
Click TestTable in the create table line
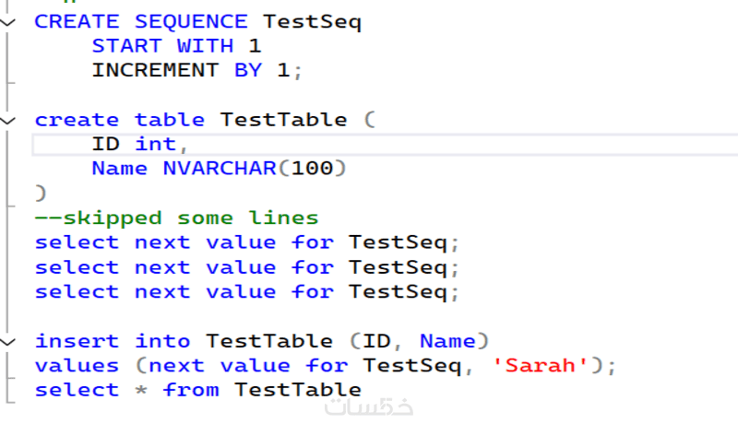coord(283,120)
